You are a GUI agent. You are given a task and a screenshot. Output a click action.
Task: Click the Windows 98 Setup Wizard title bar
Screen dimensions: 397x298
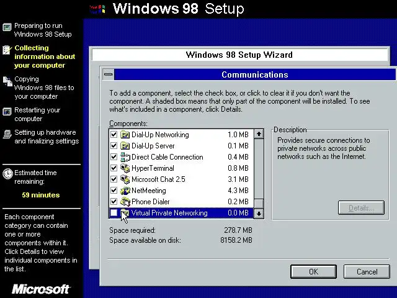[239, 55]
